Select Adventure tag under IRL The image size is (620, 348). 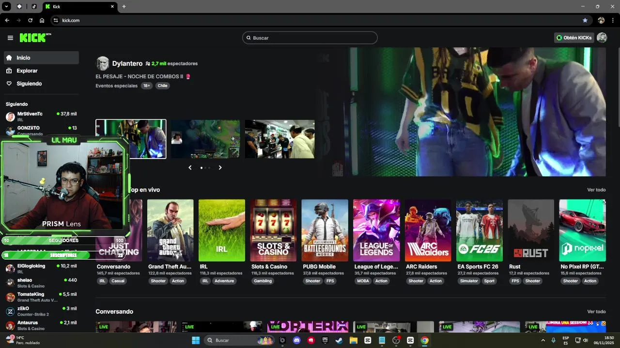click(x=224, y=281)
